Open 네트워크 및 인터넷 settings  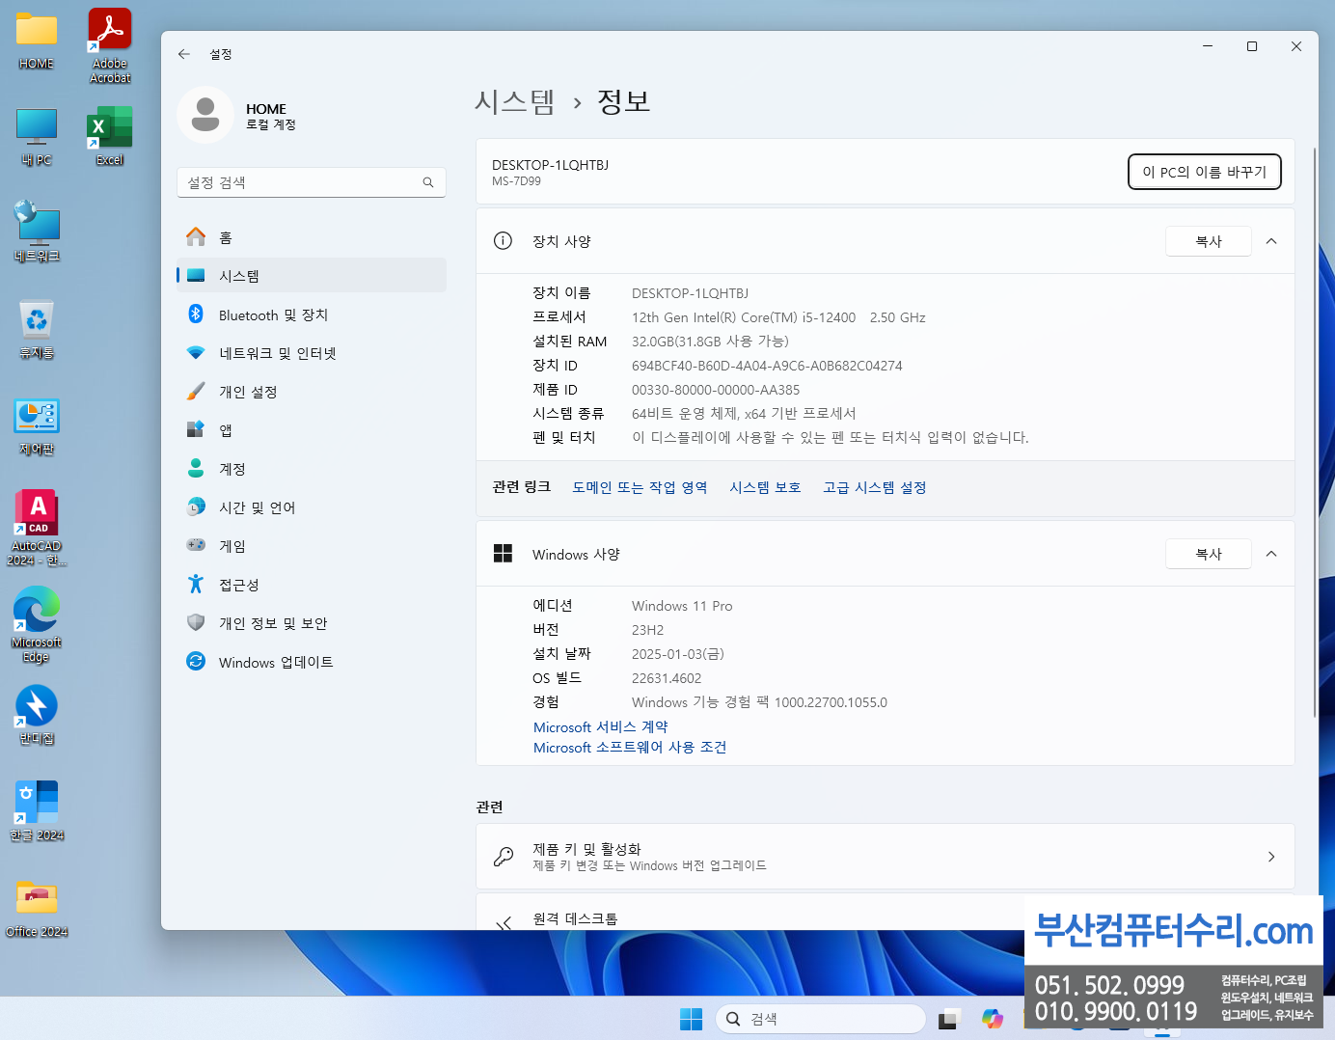click(x=312, y=353)
